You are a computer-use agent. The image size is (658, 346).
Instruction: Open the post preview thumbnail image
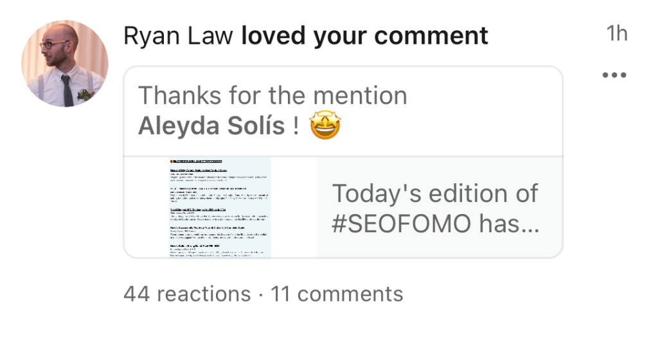click(220, 207)
